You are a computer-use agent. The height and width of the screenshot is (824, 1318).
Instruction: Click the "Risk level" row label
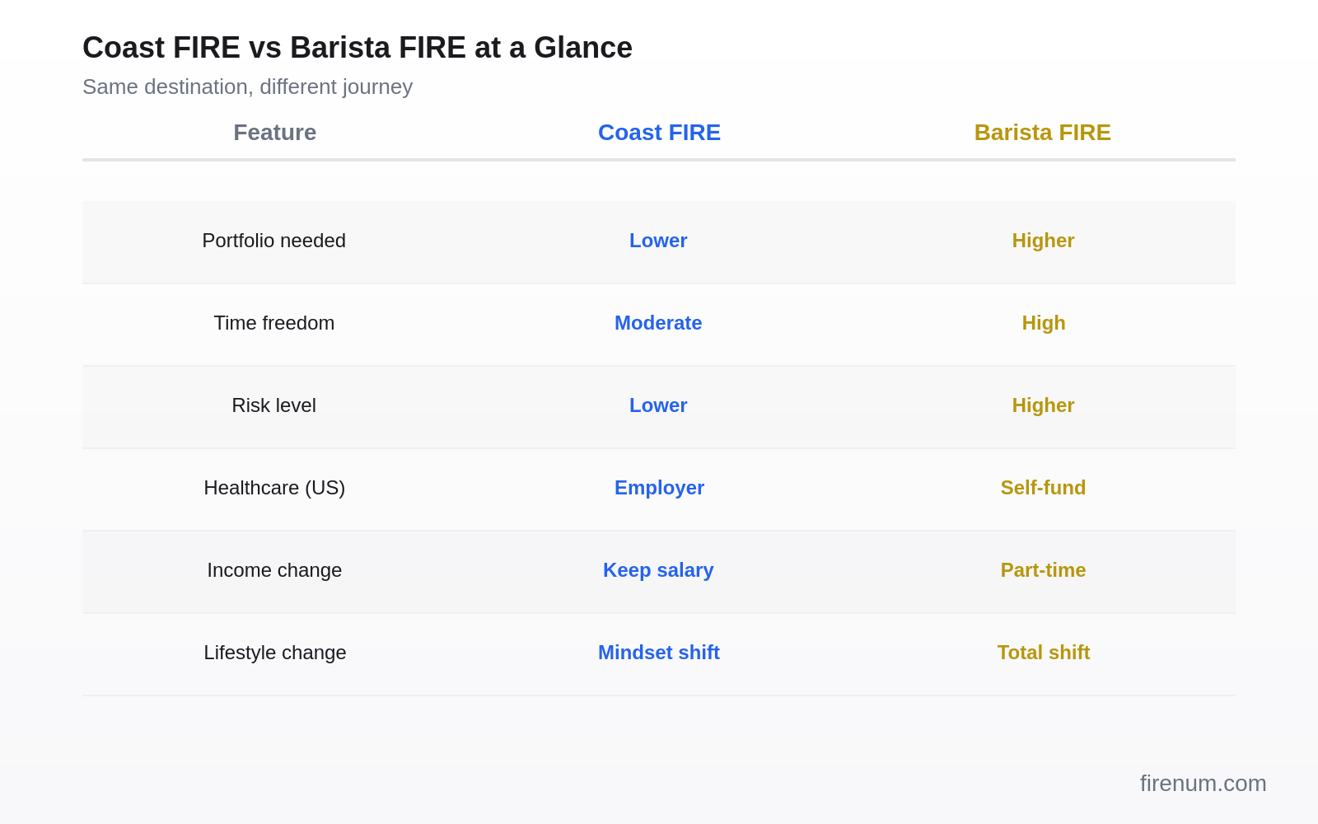click(273, 405)
